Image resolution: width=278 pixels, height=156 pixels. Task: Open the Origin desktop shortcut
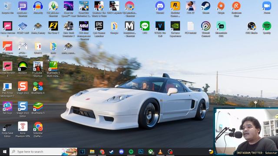click(x=221, y=7)
